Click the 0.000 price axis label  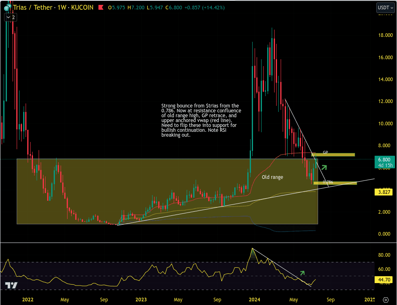[384, 234]
